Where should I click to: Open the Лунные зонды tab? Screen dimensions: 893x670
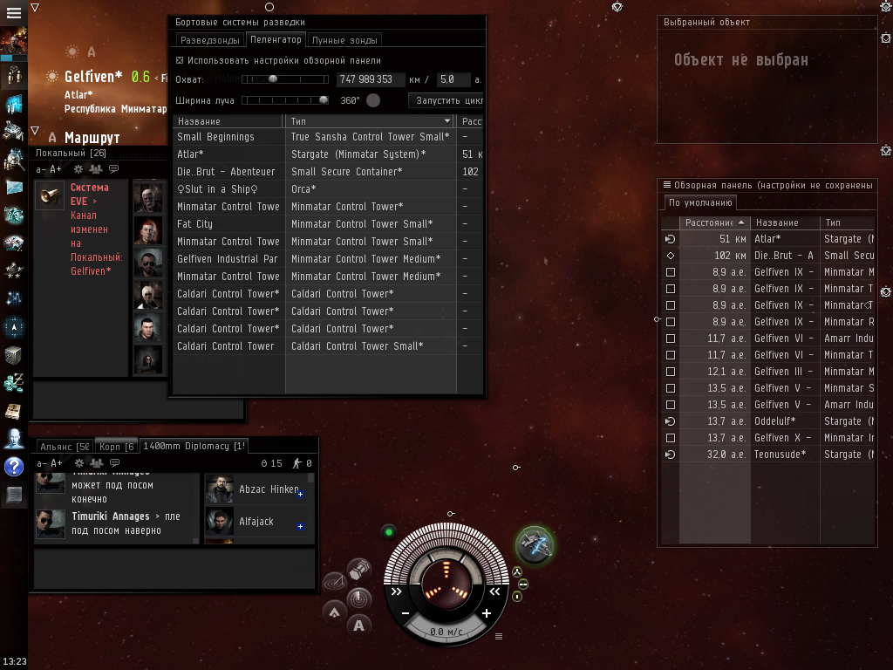coord(344,40)
